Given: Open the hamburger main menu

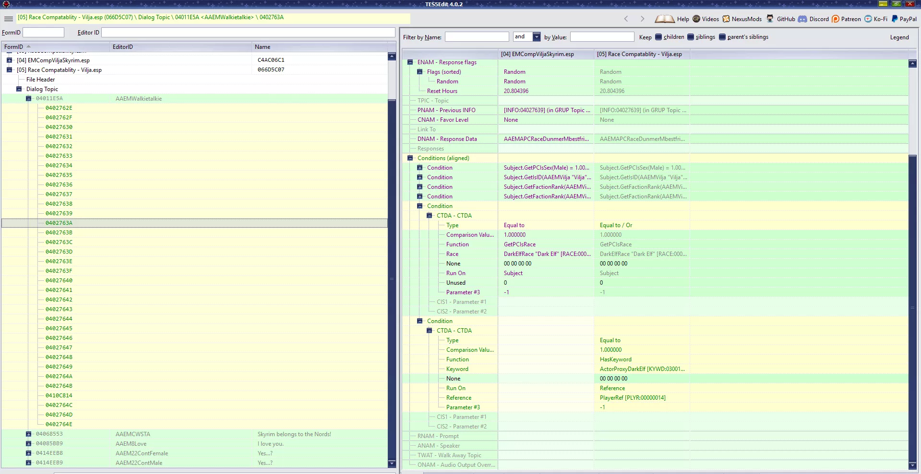Looking at the screenshot, I should (x=9, y=19).
